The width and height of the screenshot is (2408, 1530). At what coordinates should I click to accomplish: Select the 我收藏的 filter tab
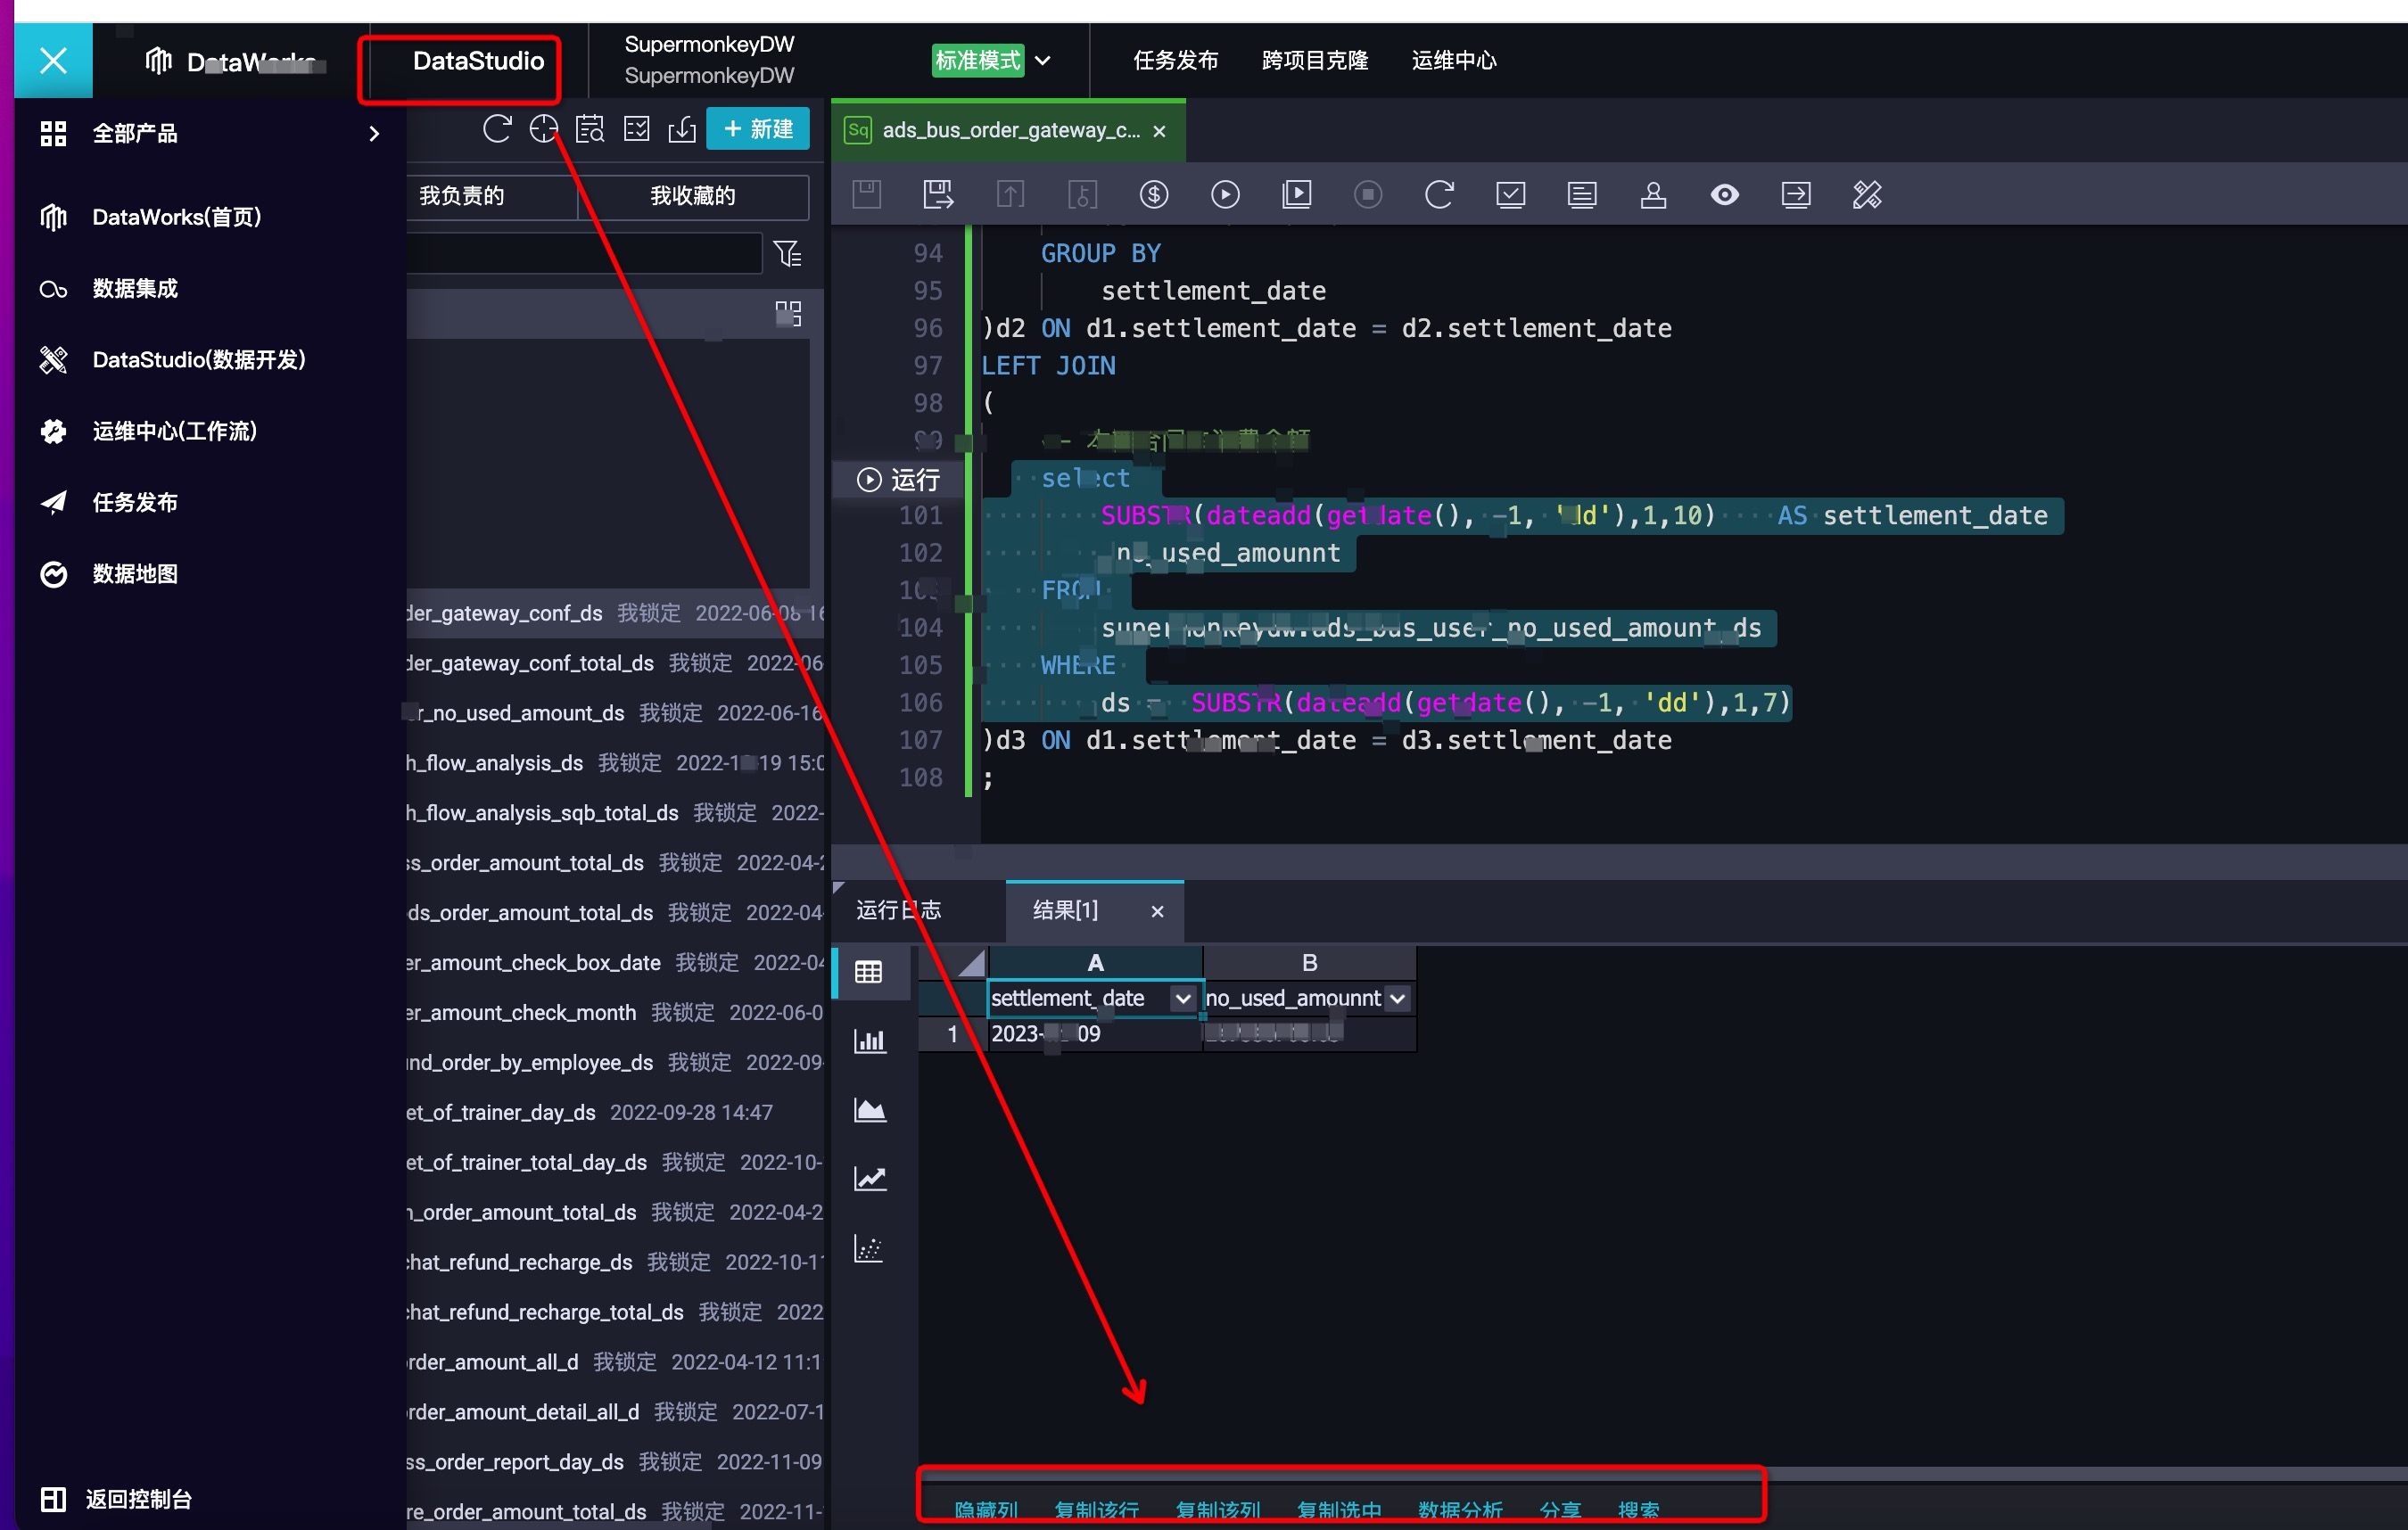coord(693,196)
